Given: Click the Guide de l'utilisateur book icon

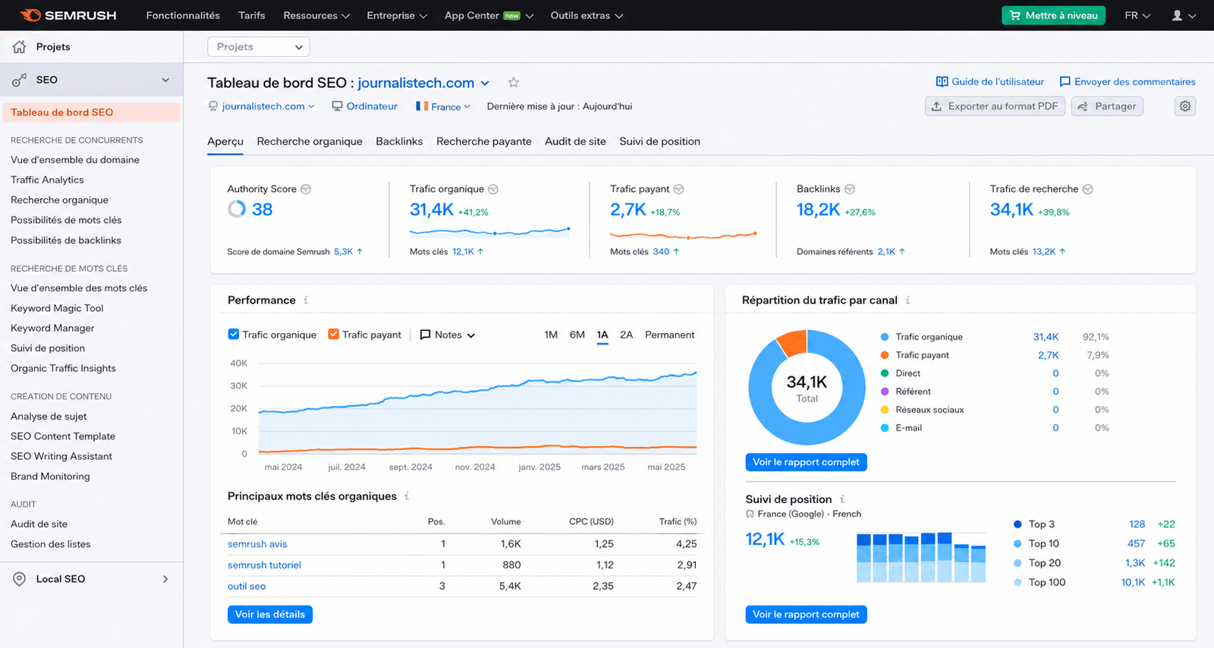Looking at the screenshot, I should [x=942, y=82].
